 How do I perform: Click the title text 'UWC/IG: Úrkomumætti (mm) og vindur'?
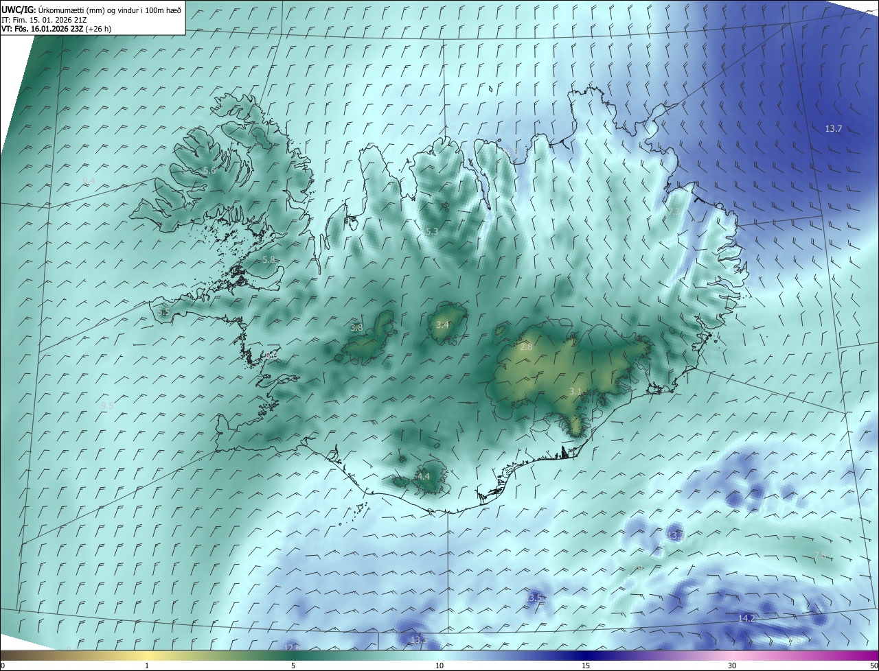tap(91, 9)
